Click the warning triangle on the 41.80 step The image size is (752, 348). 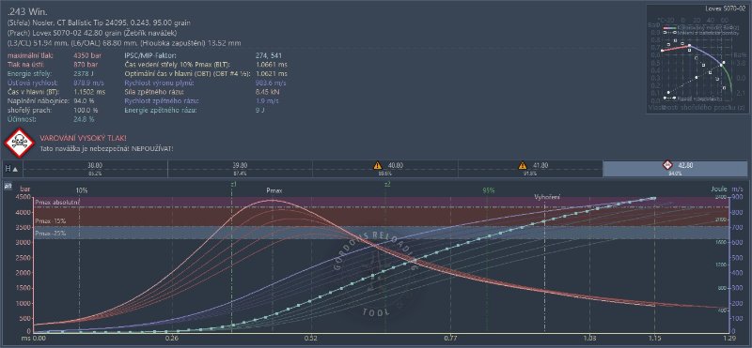point(523,166)
